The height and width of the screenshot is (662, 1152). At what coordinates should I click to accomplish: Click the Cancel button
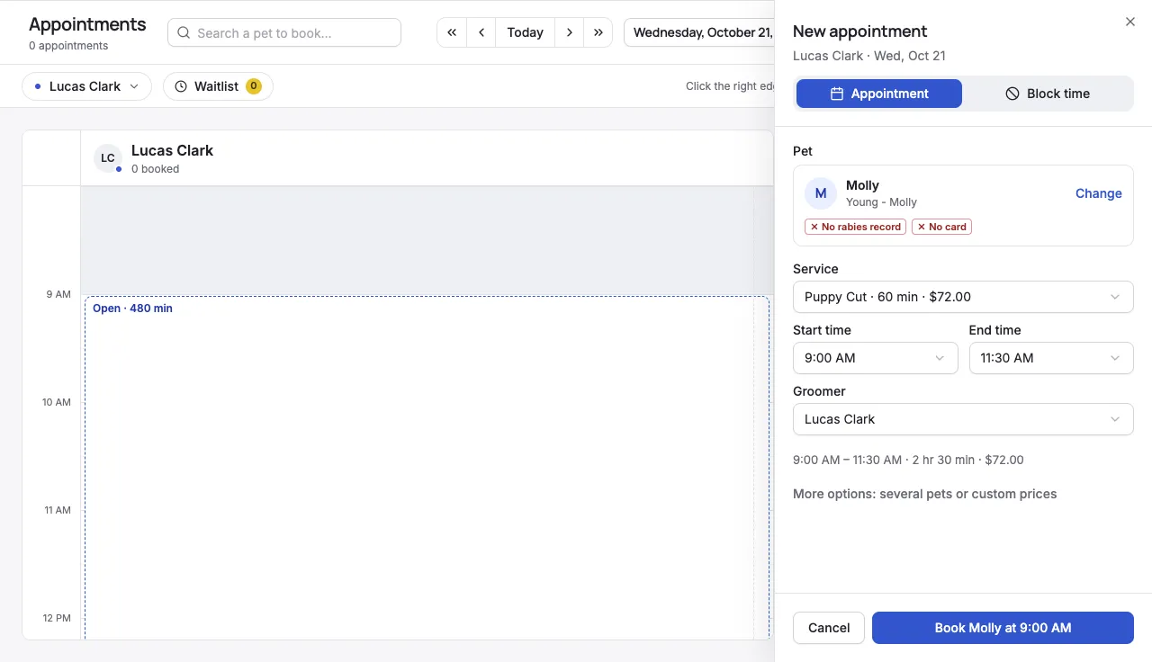tap(829, 628)
